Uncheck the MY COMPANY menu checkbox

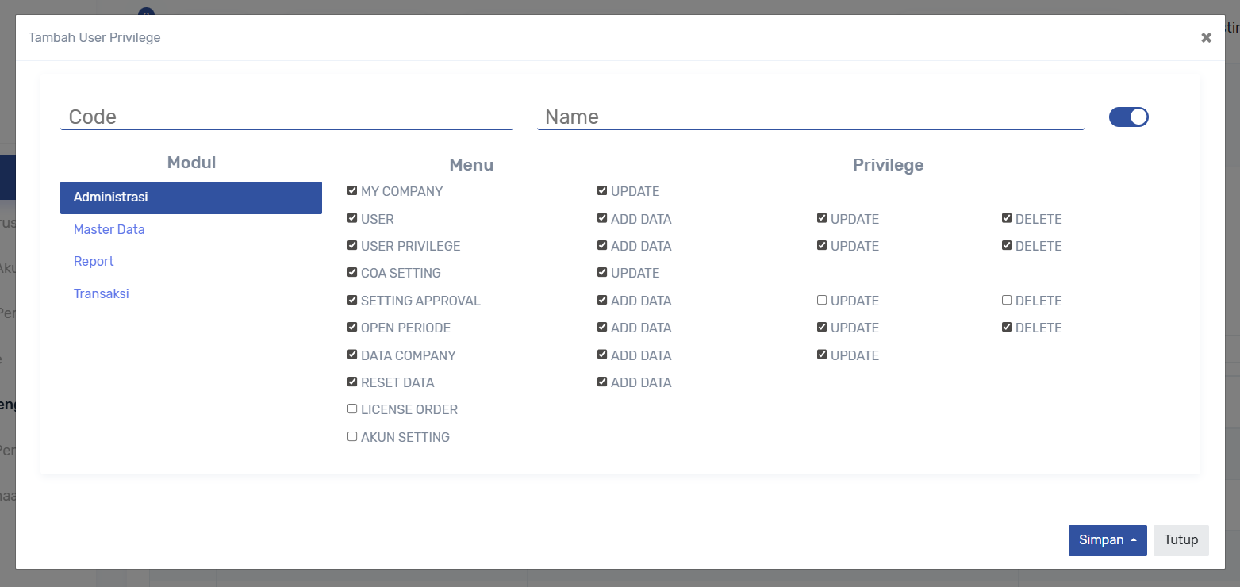(x=352, y=191)
